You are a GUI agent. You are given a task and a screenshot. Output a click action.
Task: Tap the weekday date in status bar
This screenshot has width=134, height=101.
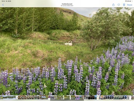click(x=8, y=1)
